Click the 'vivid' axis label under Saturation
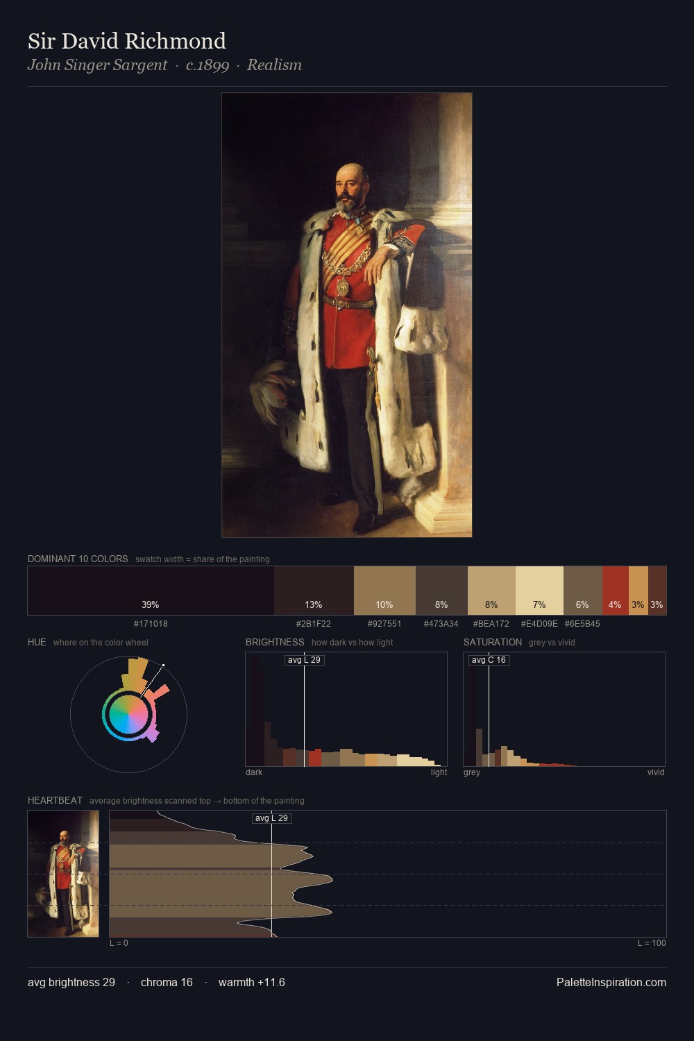 [656, 772]
